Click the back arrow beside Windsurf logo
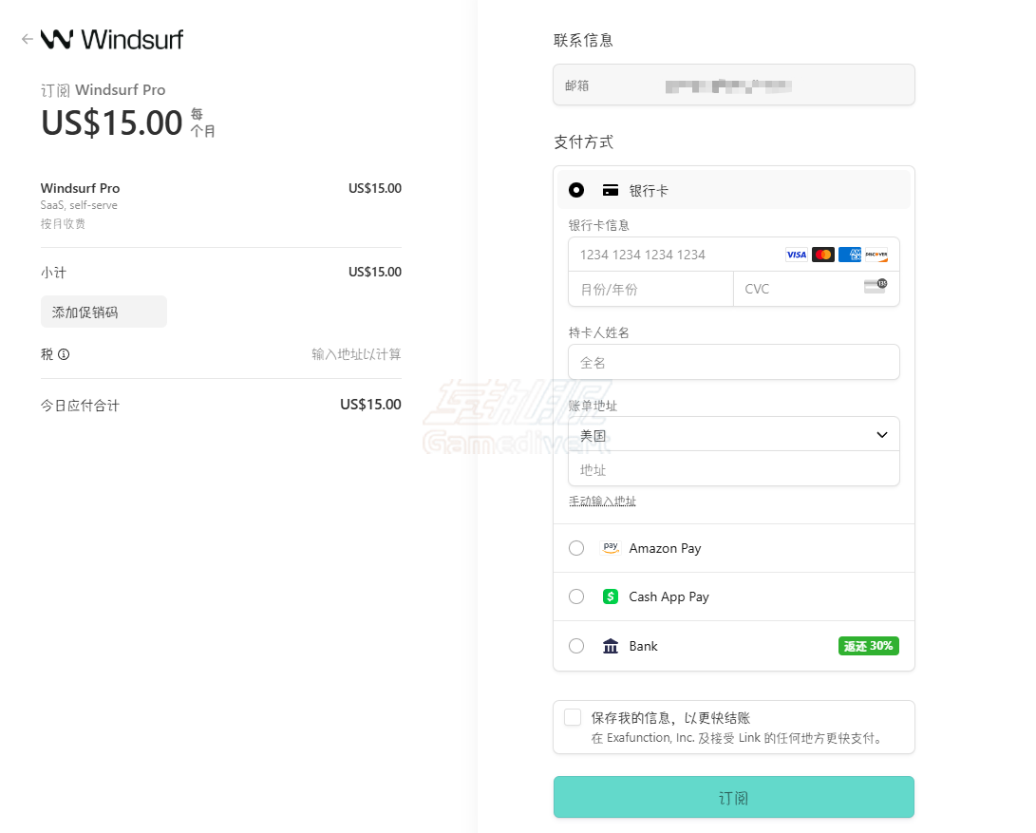Screen dimensions: 1036x833 tap(28, 39)
